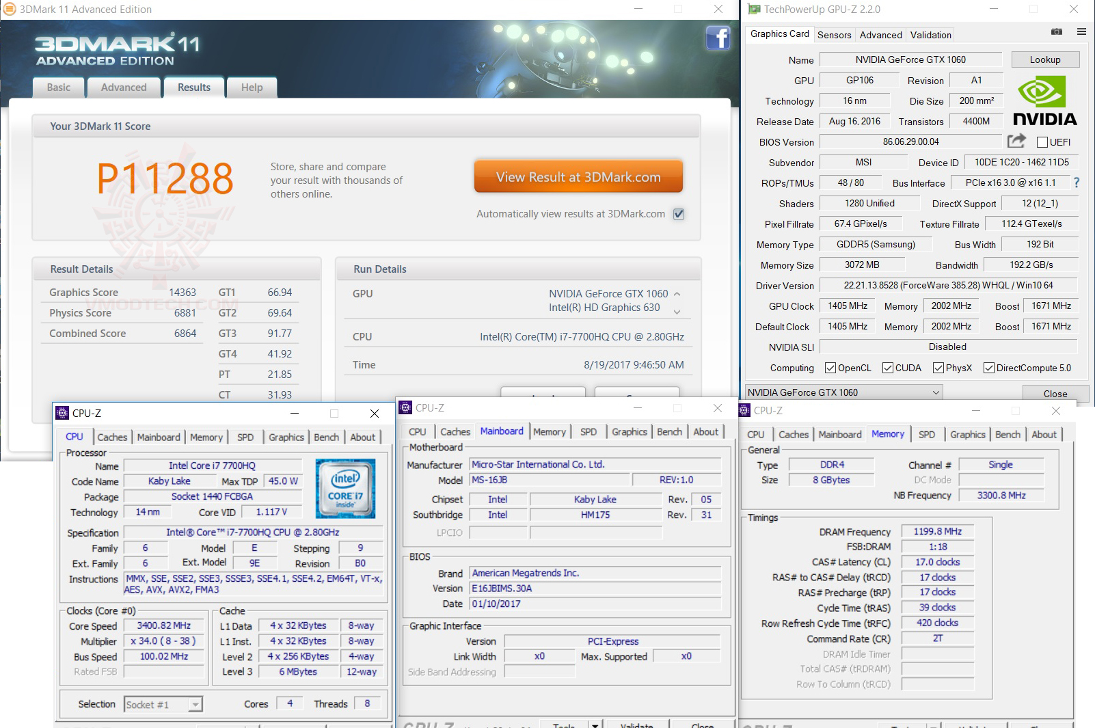1095x728 pixels.
Task: Click the app icon of the CPU-Z window showing Processor
Action: pyautogui.click(x=62, y=413)
